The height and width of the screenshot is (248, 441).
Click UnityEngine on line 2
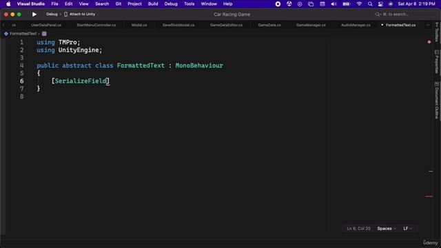coord(79,50)
